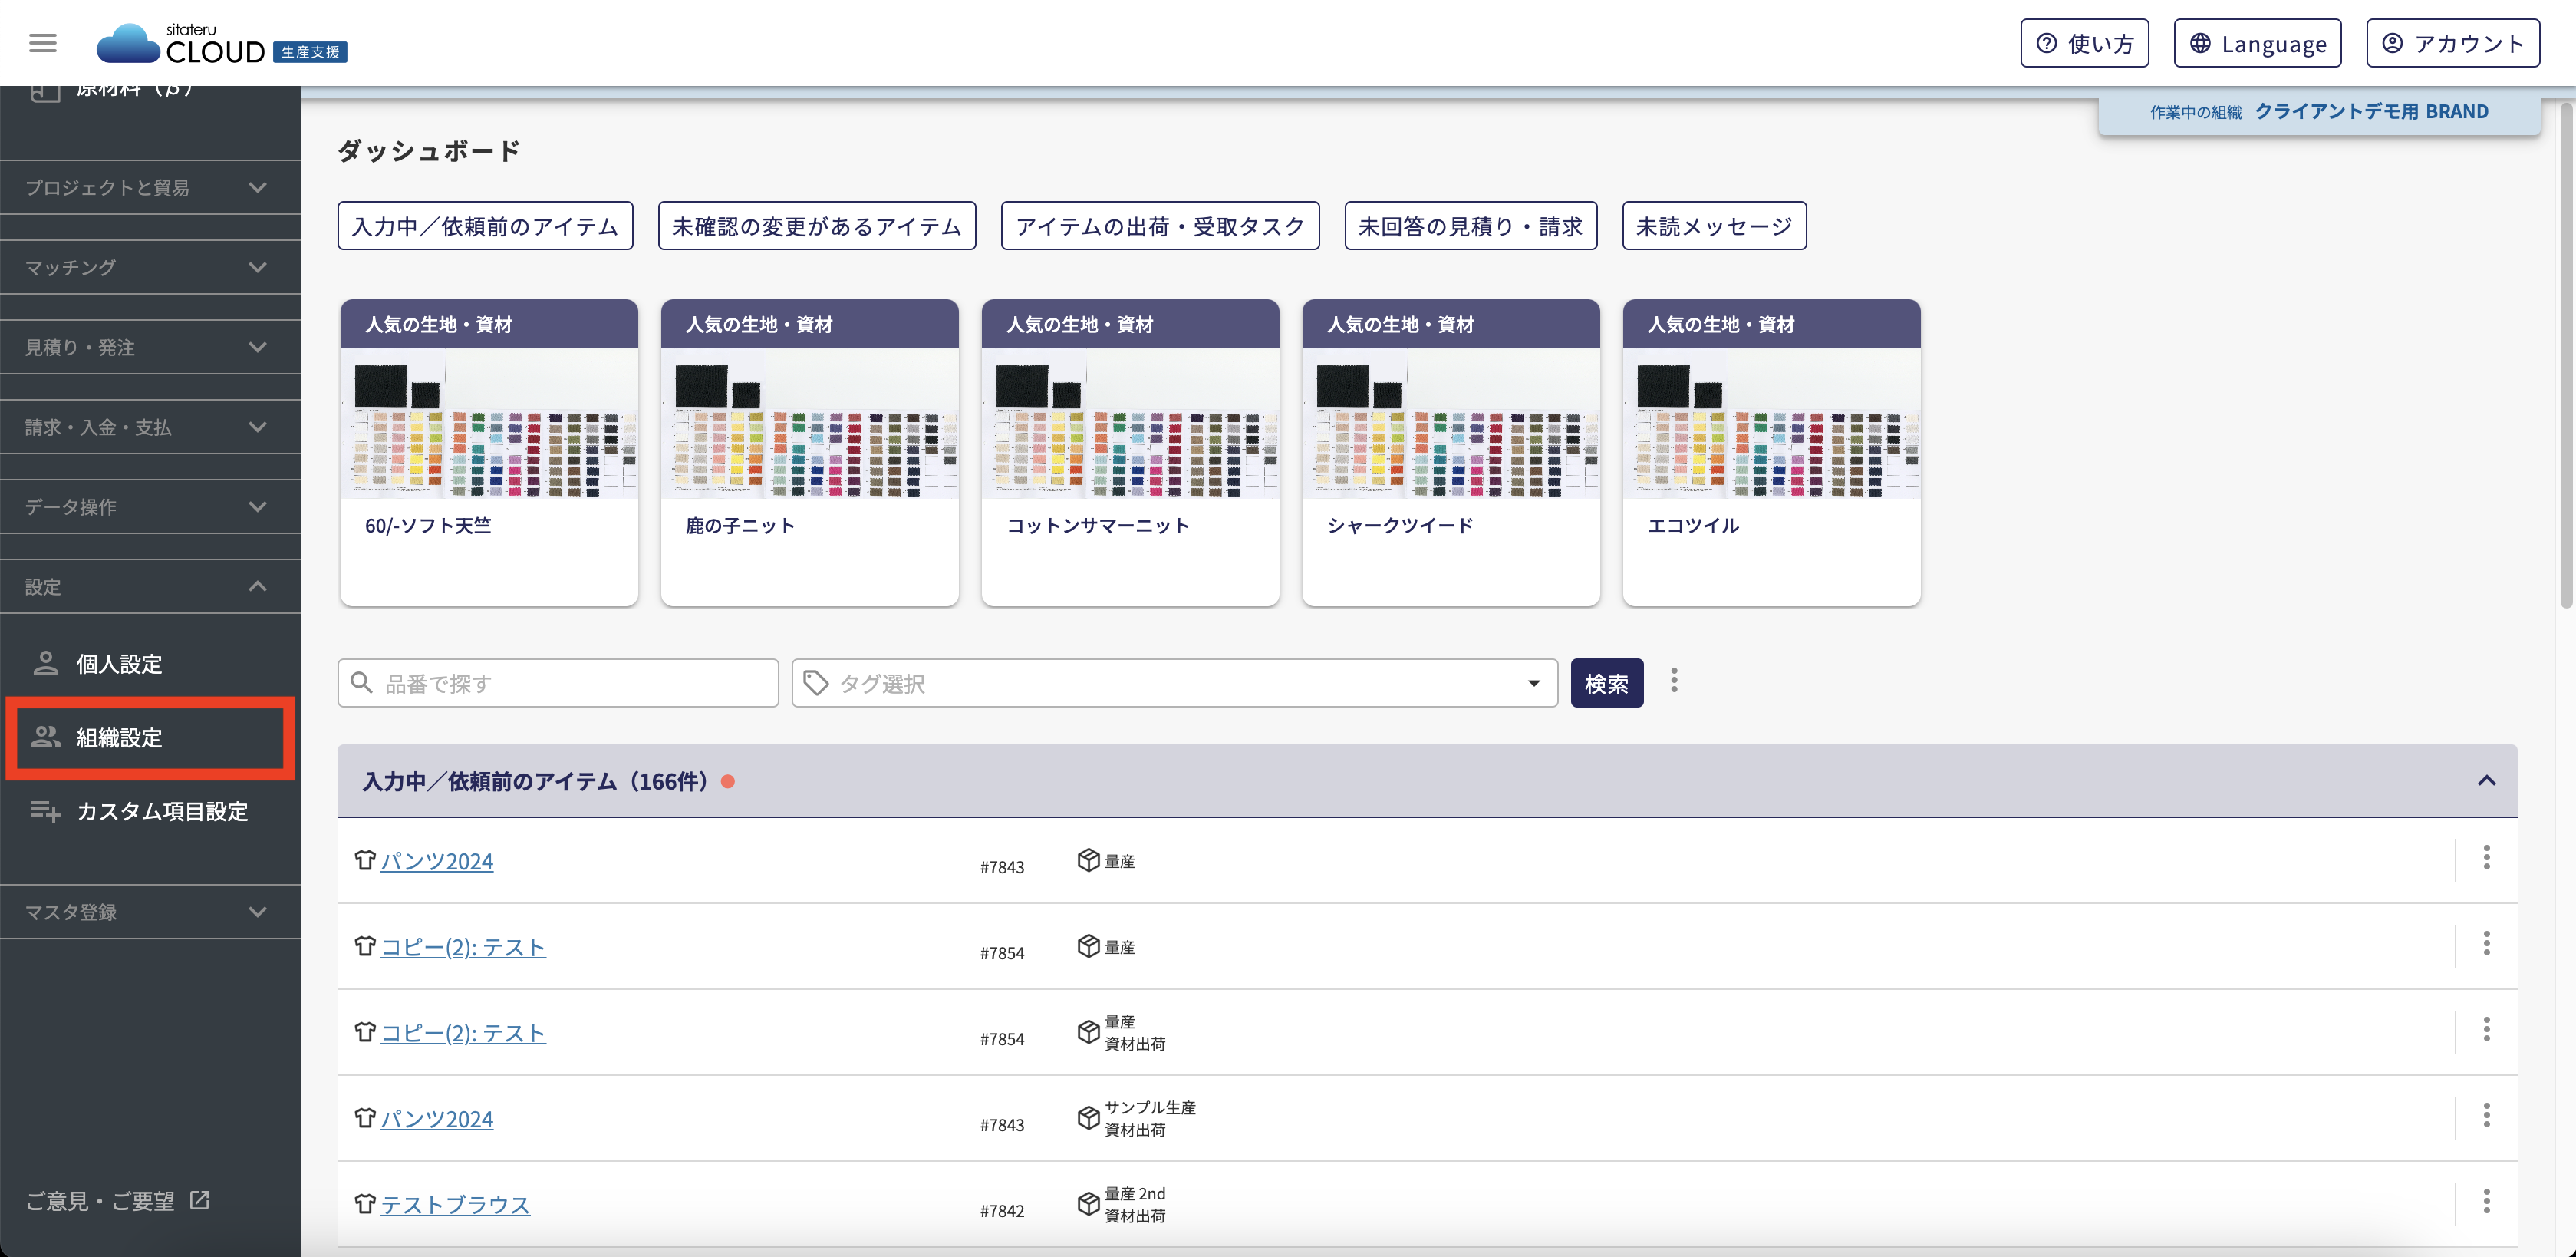Open the コピー(2): テスト link in second row

(463, 947)
